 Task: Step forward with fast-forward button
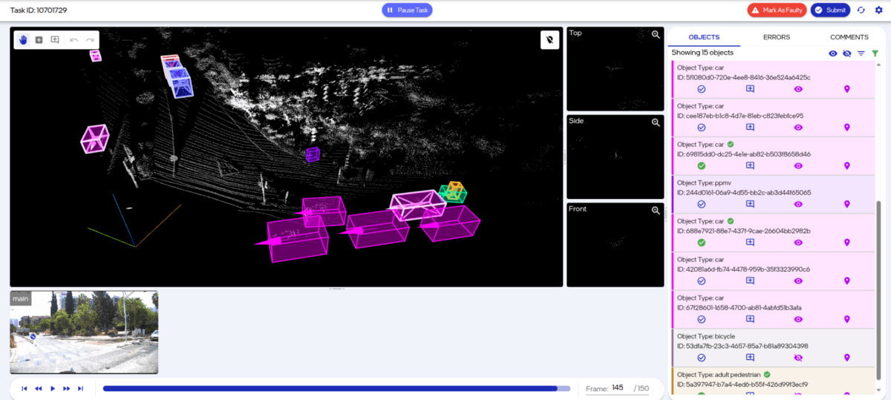(x=67, y=388)
